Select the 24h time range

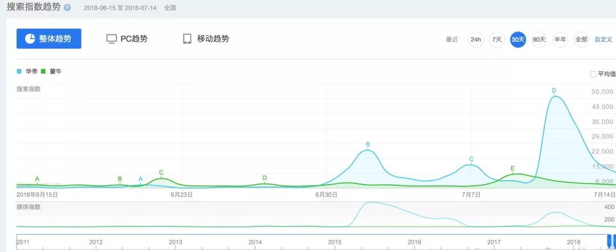click(476, 39)
